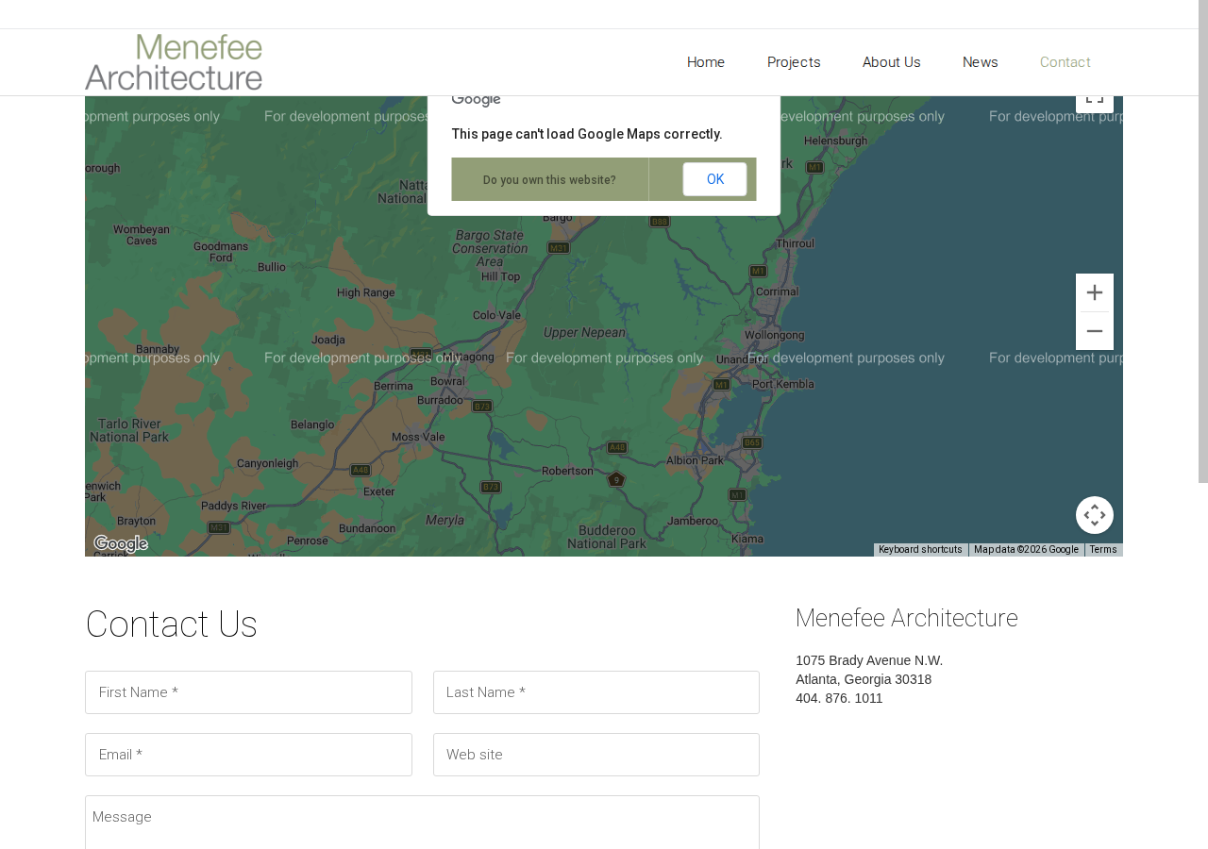
Task: Click the Belanglo map label
Action: point(312,425)
